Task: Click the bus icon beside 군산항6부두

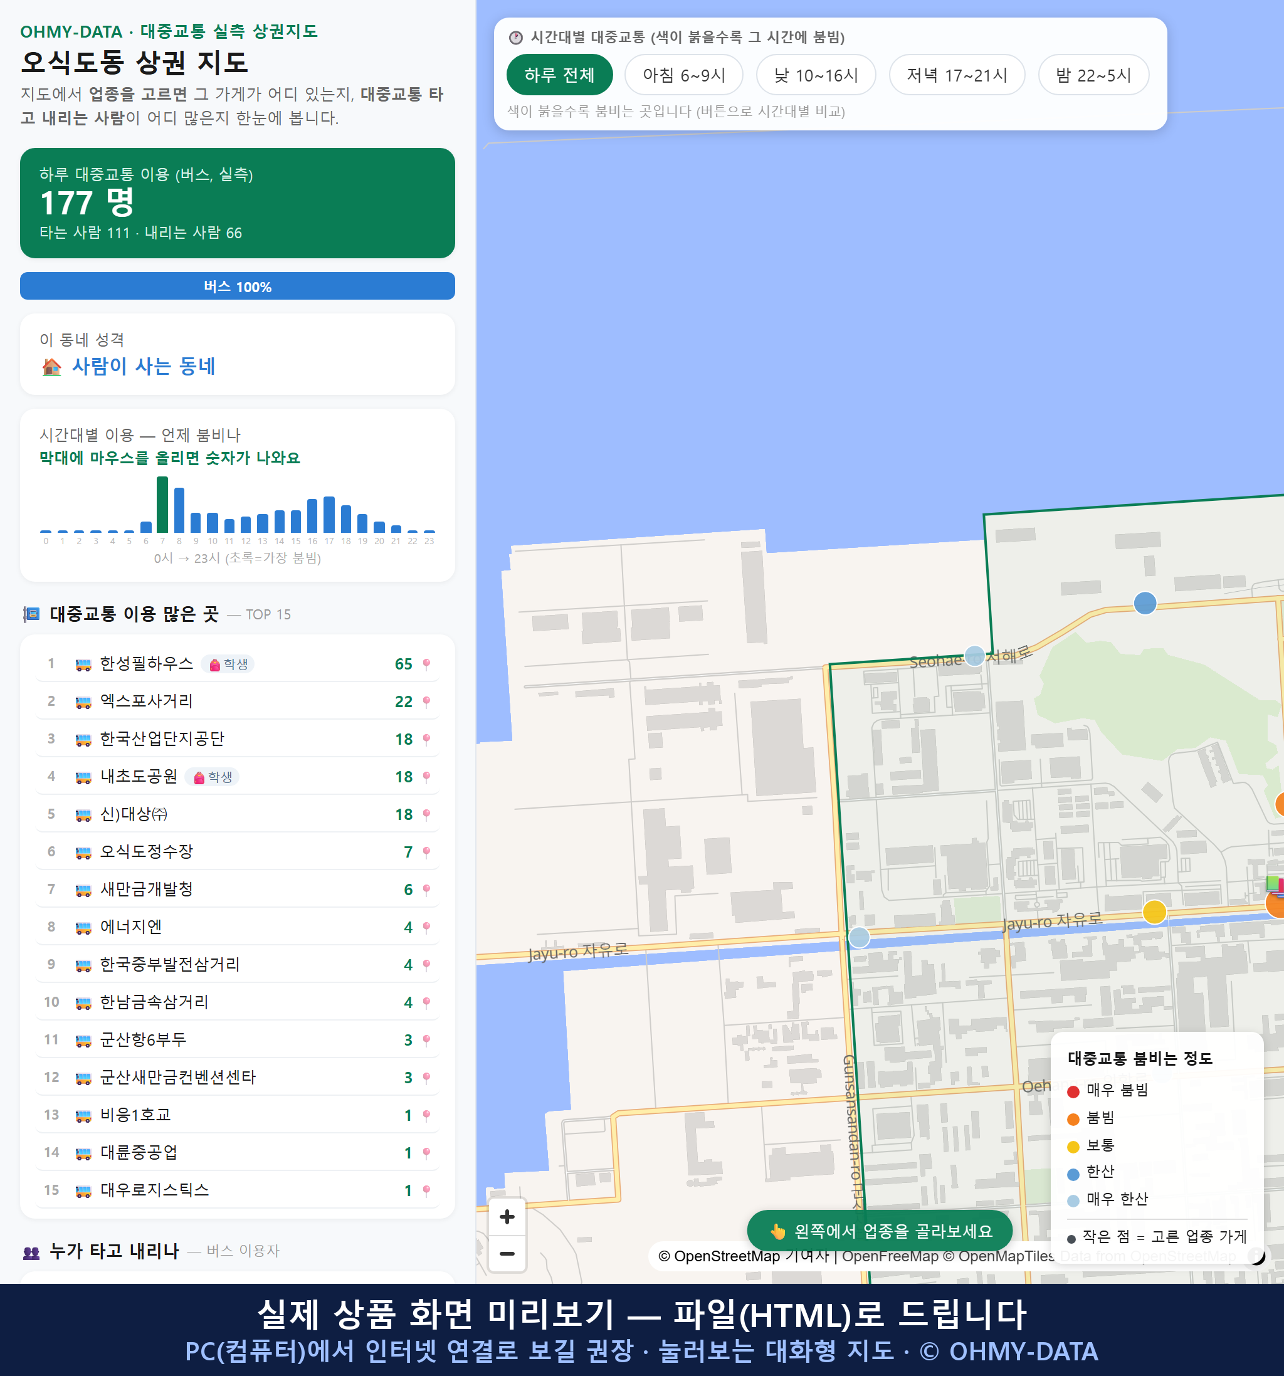Action: pos(83,1040)
